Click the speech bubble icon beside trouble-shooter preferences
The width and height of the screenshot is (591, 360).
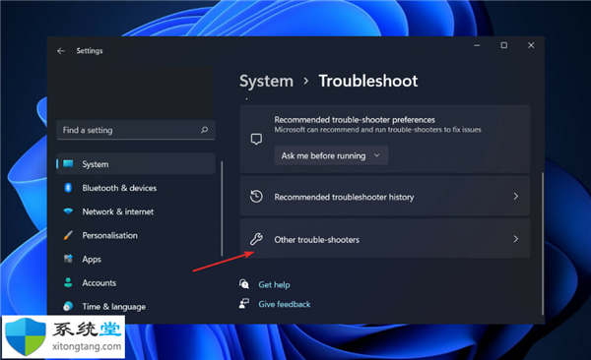pyautogui.click(x=256, y=140)
